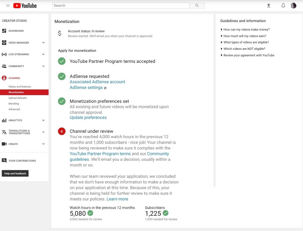Click the red step 4 circle
The image size is (303, 231).
point(62,131)
